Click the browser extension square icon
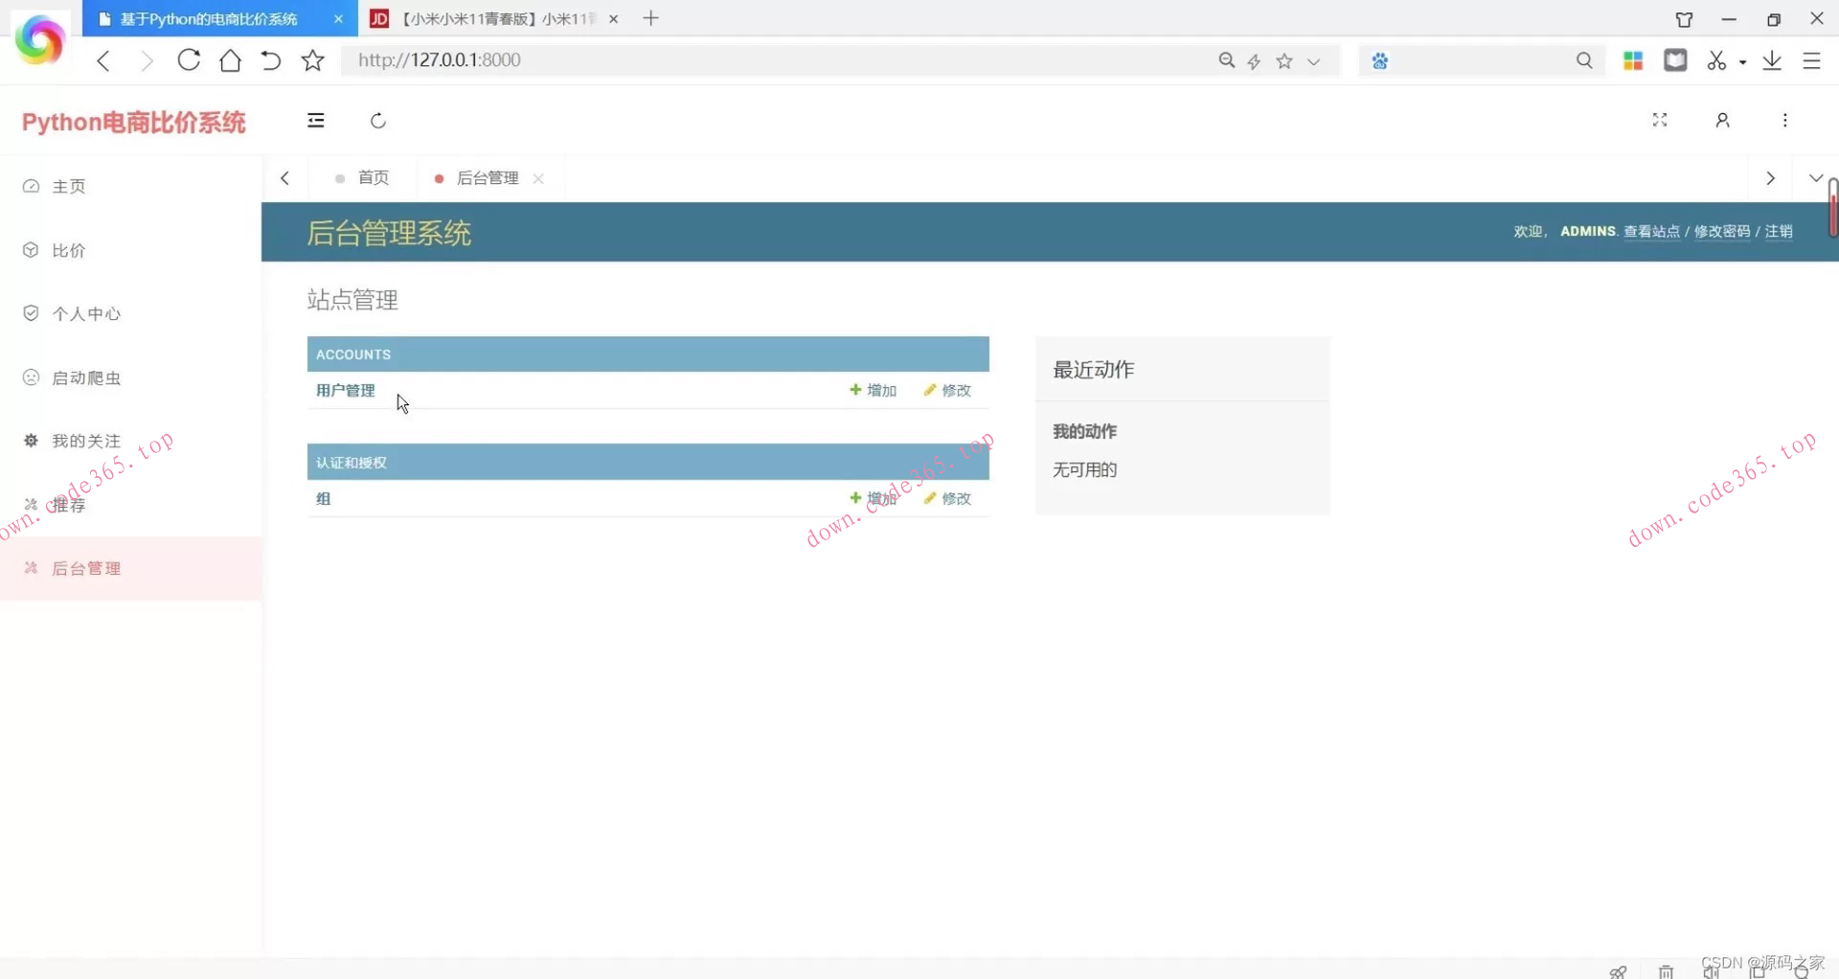 click(1675, 60)
